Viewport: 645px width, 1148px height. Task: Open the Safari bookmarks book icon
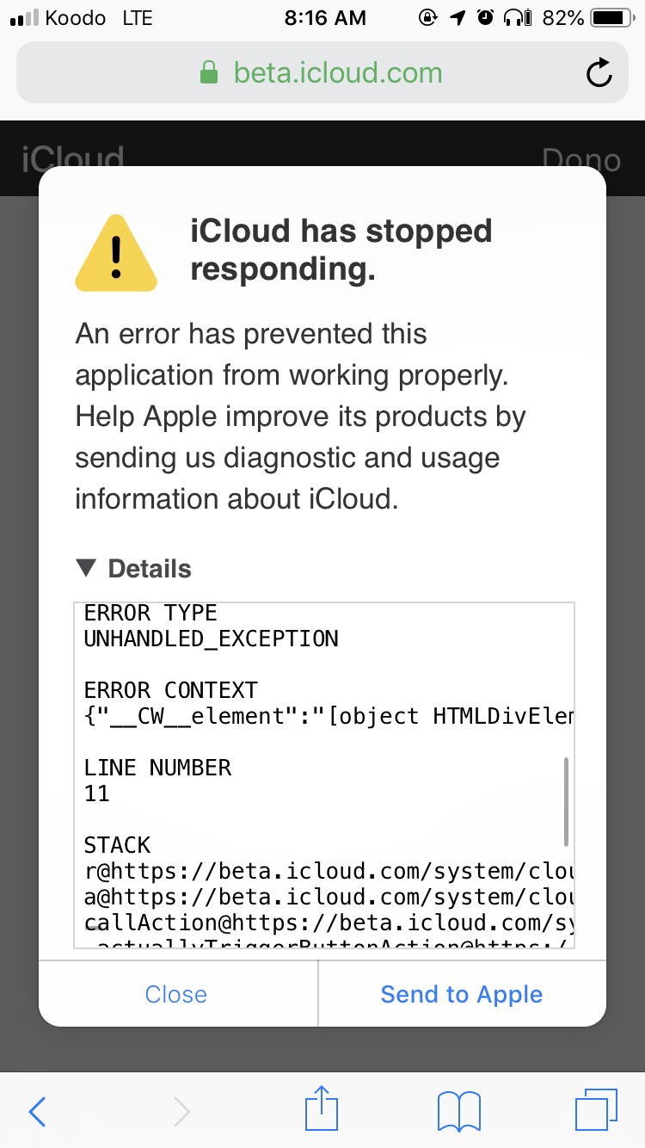(x=459, y=1111)
